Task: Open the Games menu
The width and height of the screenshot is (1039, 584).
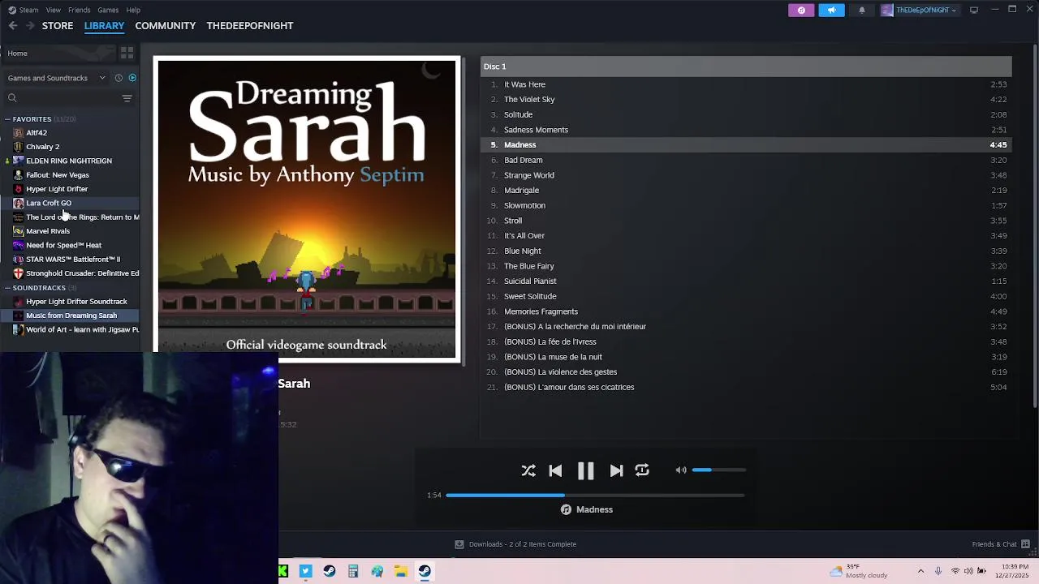Action: 108,10
